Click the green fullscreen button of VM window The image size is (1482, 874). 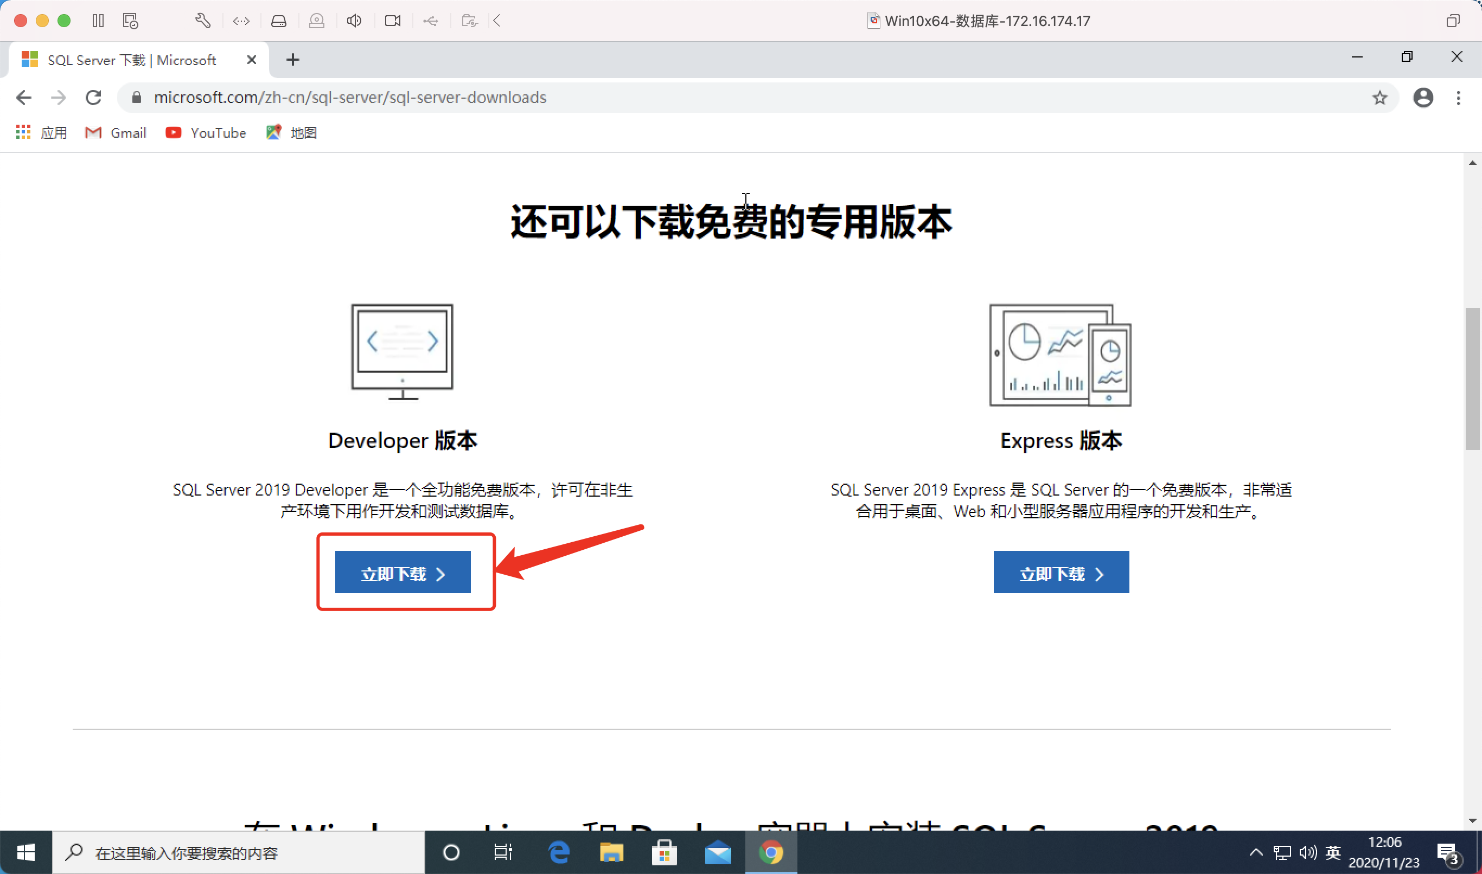tap(64, 21)
